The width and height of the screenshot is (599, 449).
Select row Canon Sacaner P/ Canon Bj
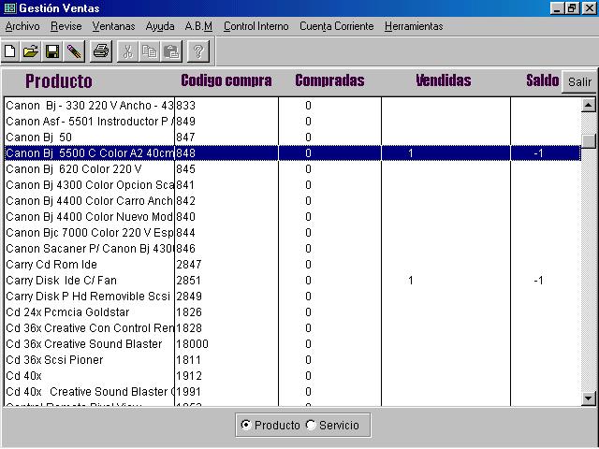292,249
